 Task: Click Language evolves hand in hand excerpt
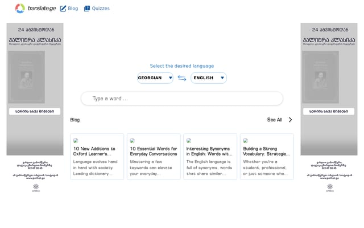tap(96, 168)
